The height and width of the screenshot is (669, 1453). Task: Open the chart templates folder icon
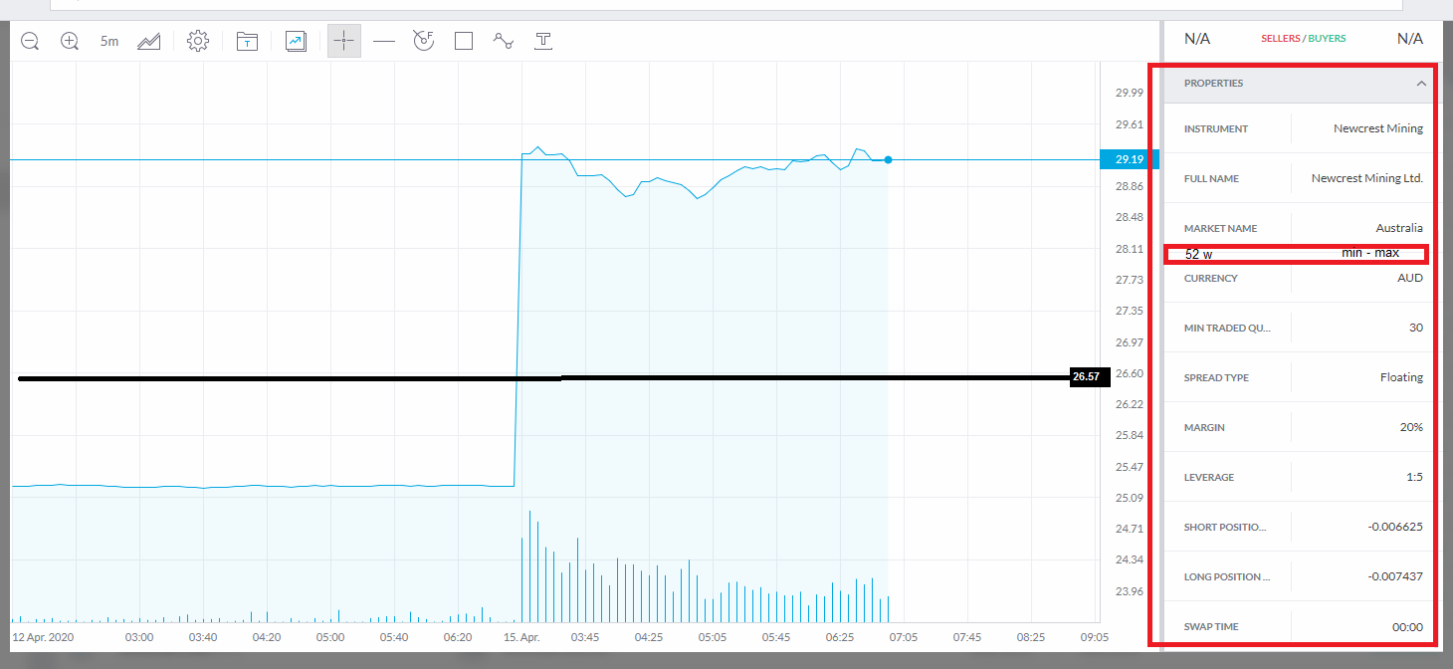[247, 41]
